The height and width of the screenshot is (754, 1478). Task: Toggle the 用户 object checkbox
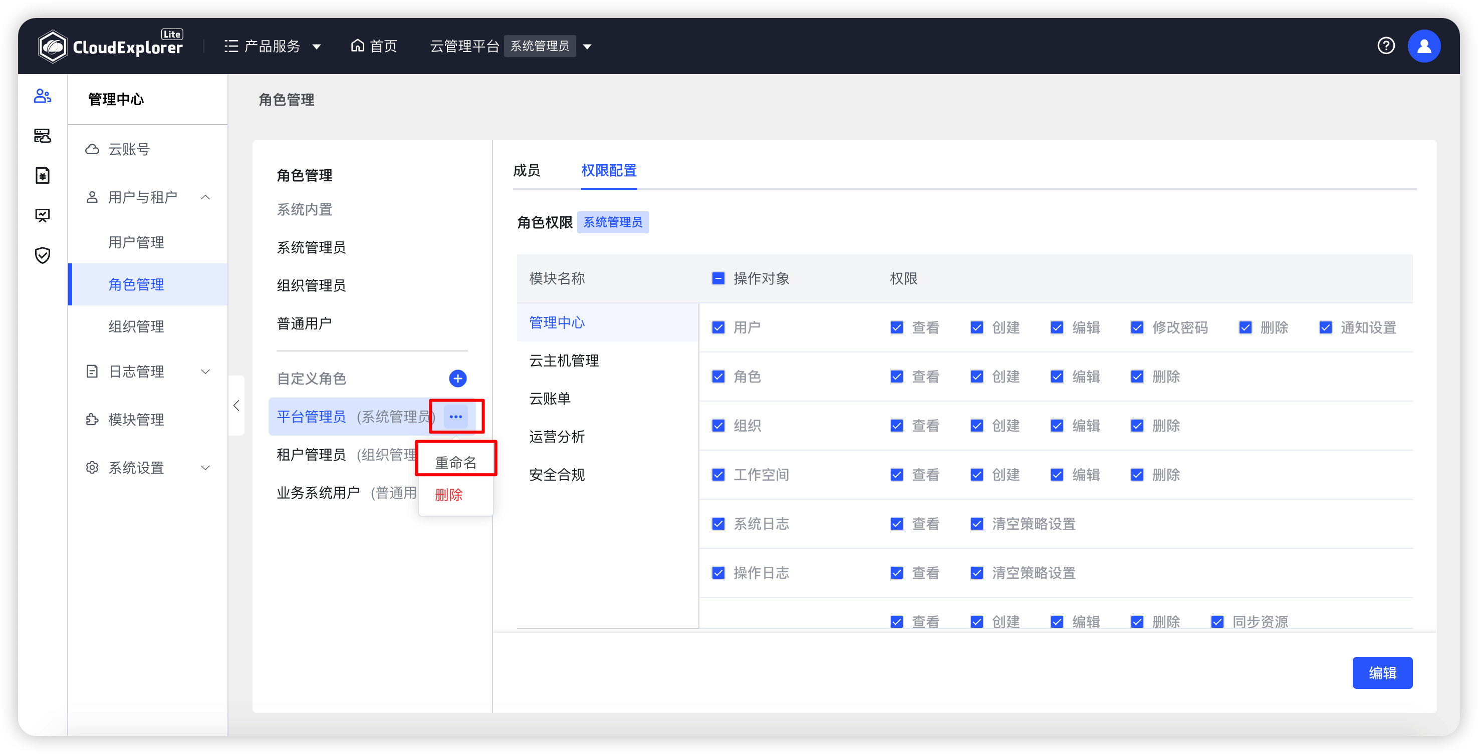coord(718,327)
